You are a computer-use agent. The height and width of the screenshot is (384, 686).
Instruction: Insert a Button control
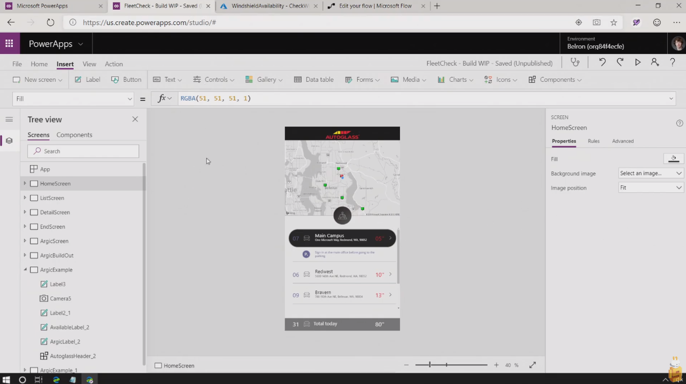click(126, 80)
